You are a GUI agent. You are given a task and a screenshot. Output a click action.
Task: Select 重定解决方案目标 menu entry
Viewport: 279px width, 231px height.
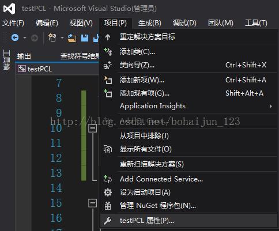(189, 37)
